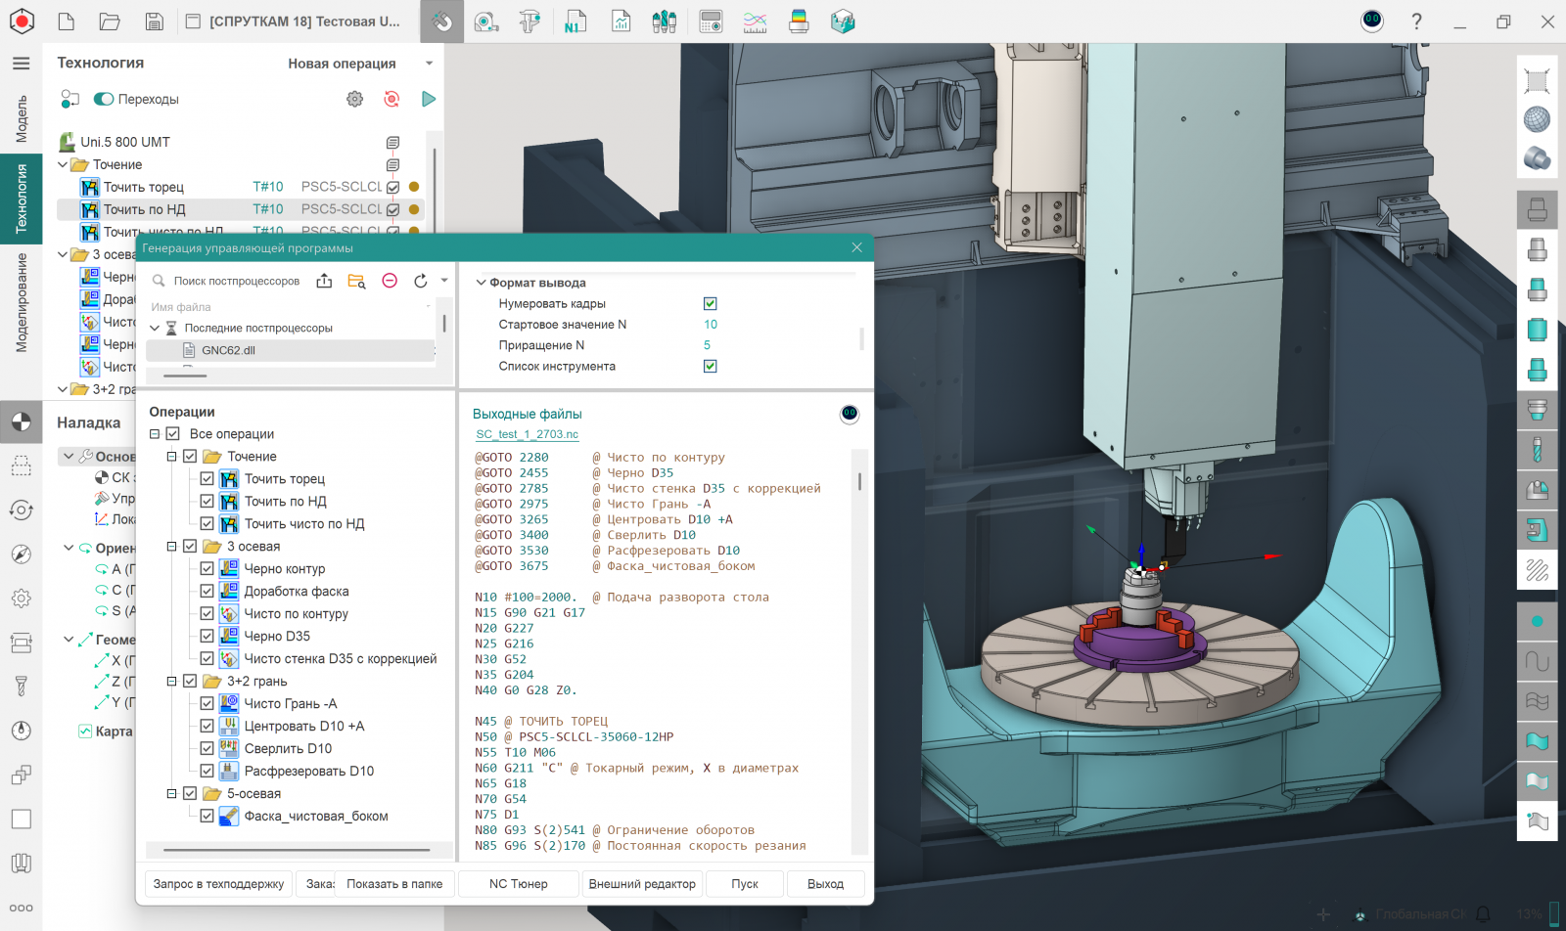This screenshot has height=931, width=1566.
Task: Open the Новая операция dropdown
Action: [x=429, y=64]
